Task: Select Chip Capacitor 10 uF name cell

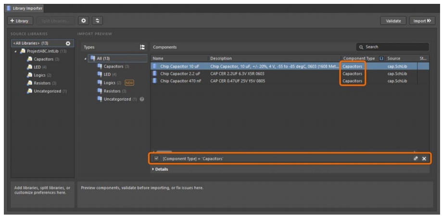Action: point(179,66)
